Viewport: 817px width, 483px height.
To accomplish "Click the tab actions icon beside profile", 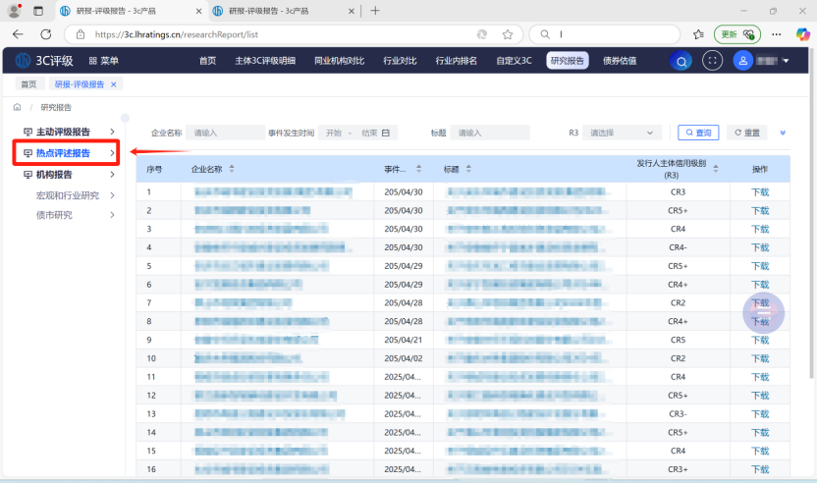I will (38, 11).
